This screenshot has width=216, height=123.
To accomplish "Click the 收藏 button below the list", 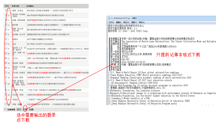I will 31,109.
